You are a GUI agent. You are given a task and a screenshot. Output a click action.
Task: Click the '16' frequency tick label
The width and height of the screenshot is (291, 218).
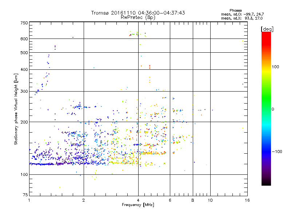pos(247,200)
